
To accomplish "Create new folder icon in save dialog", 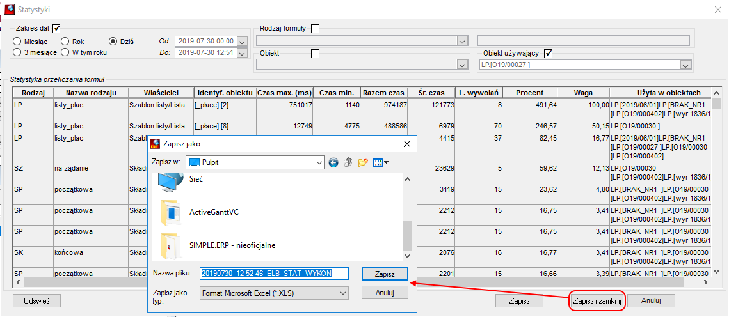I will (363, 162).
